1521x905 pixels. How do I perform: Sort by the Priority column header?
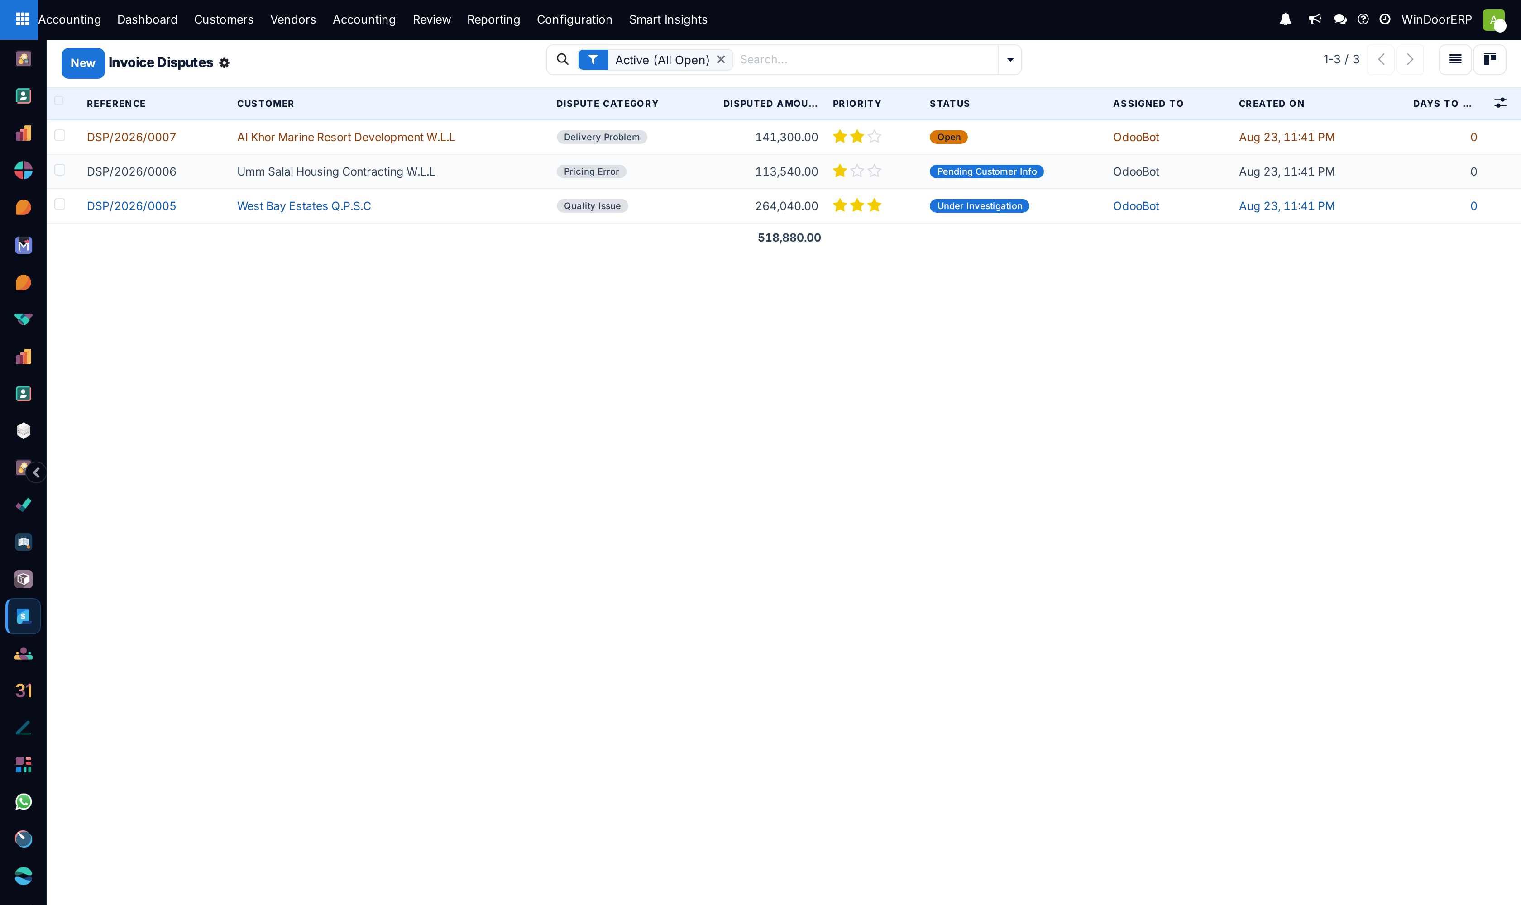[x=856, y=104]
